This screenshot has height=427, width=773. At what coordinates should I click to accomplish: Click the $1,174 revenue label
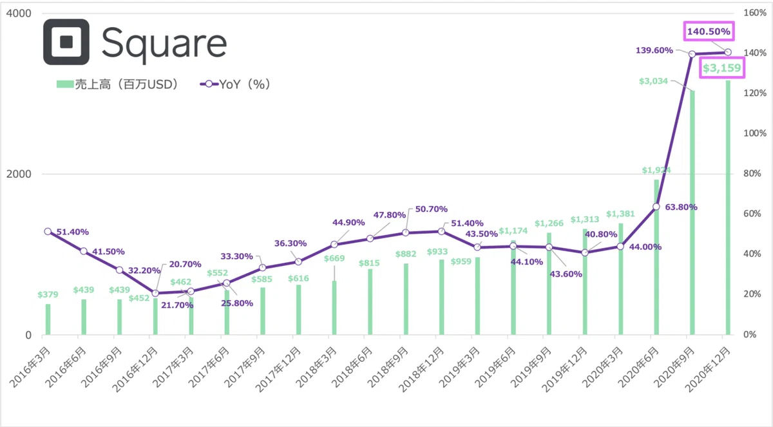pyautogui.click(x=513, y=230)
